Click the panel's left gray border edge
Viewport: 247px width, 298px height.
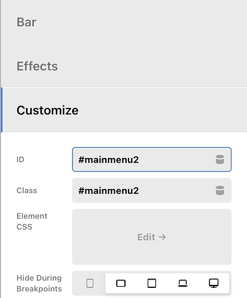[1, 149]
